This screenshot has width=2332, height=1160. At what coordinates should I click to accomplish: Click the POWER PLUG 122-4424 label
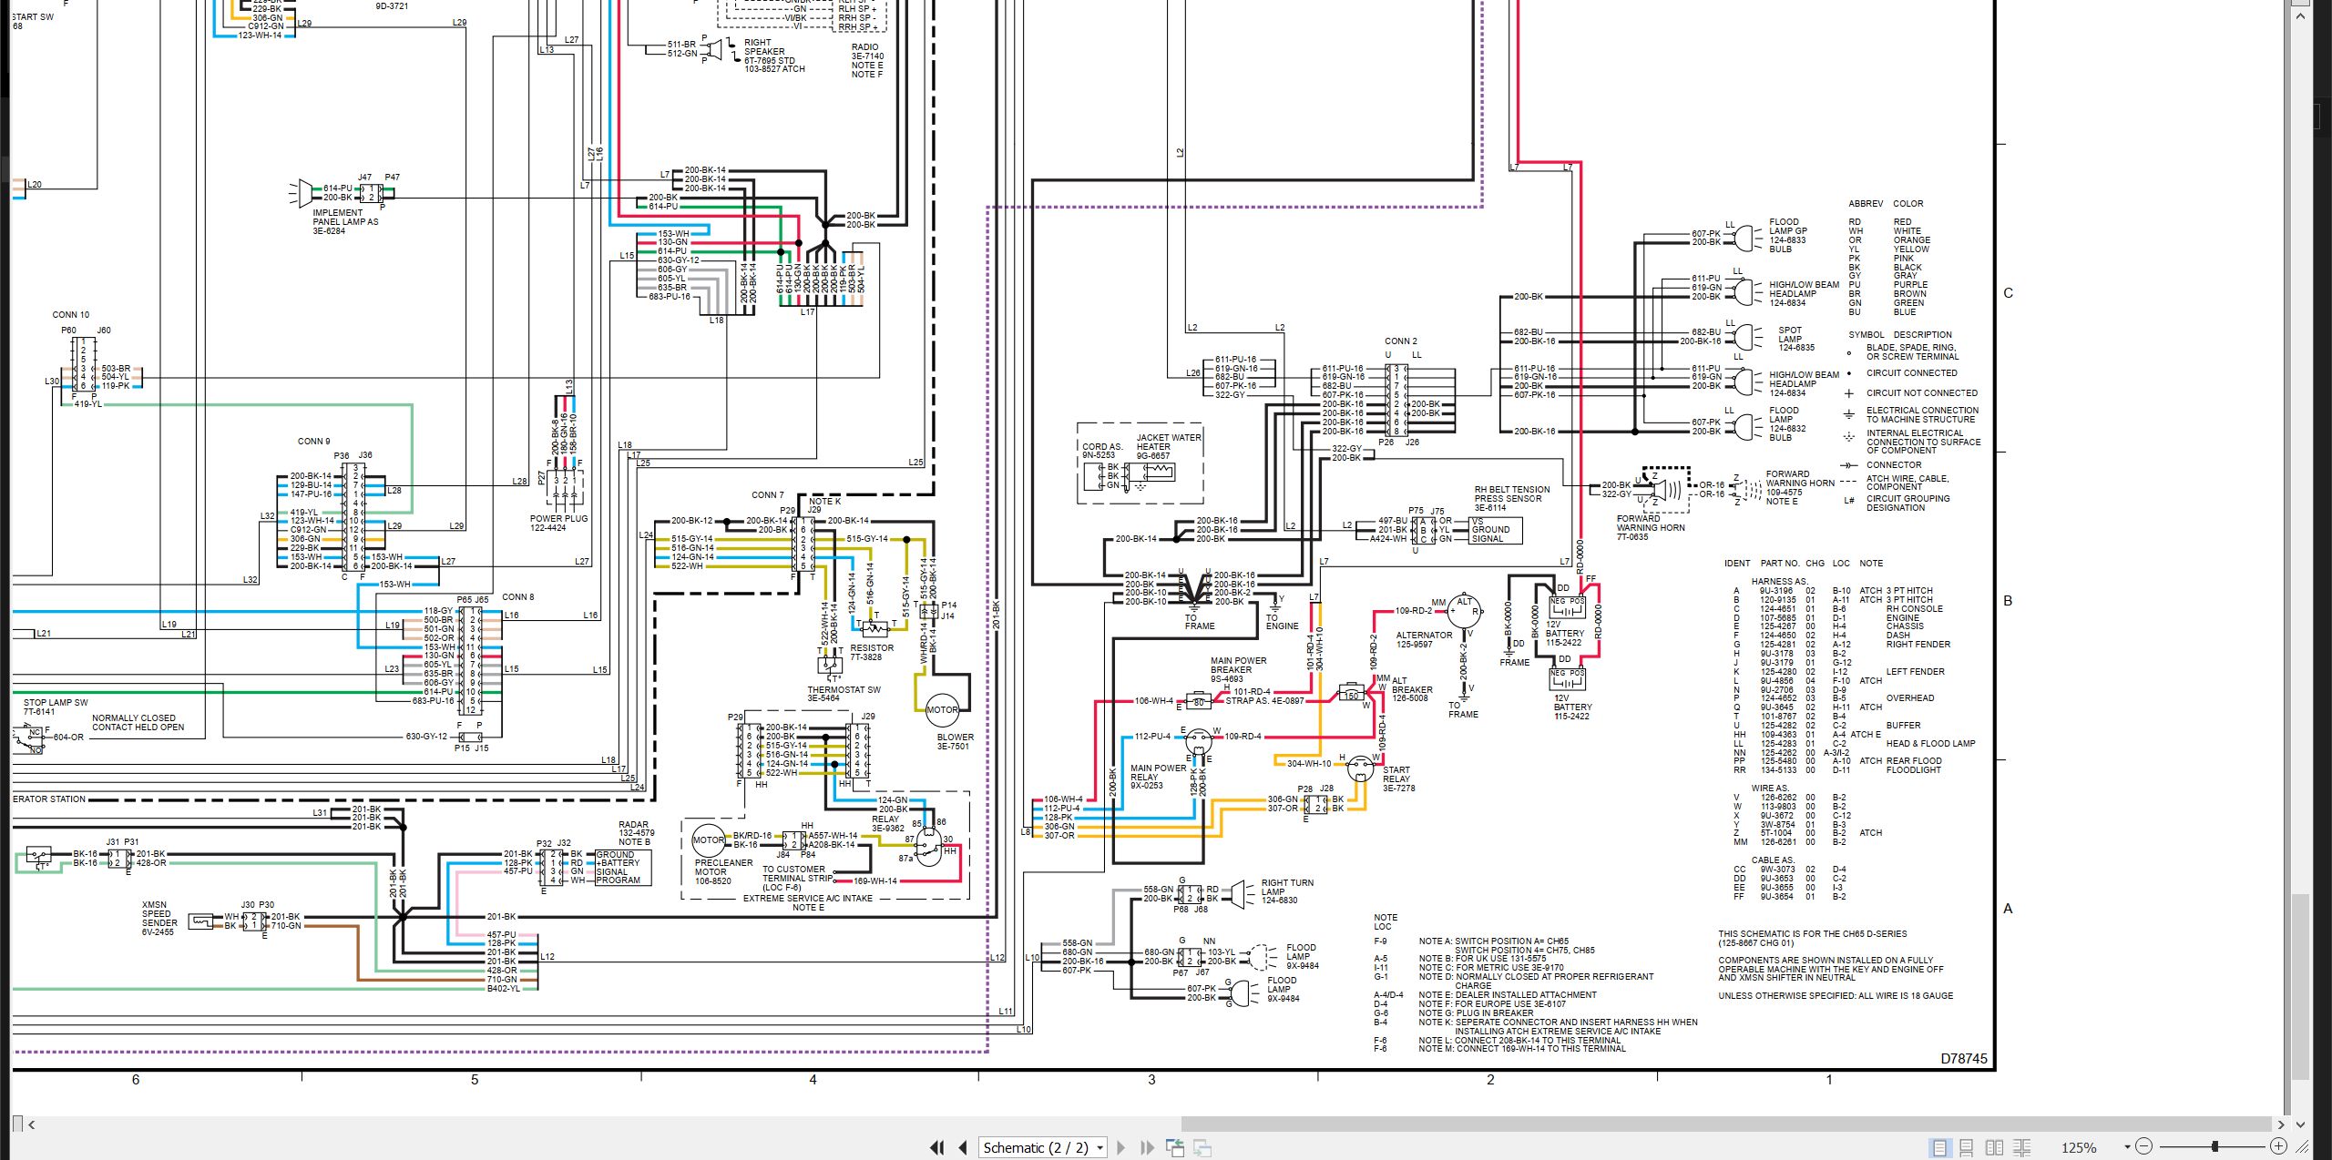coord(558,523)
